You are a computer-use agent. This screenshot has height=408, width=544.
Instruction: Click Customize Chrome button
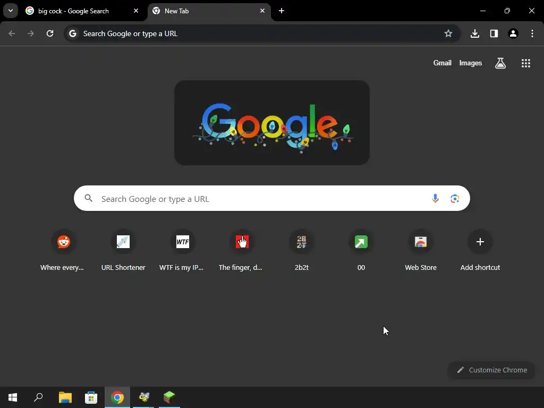click(491, 370)
